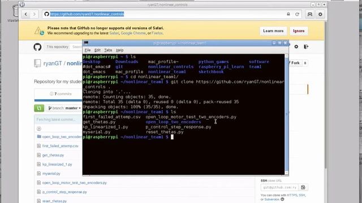The width and height of the screenshot is (362, 203).
Task: Click folder icon beside open_loop_two_encoders
Action: pos(39,136)
